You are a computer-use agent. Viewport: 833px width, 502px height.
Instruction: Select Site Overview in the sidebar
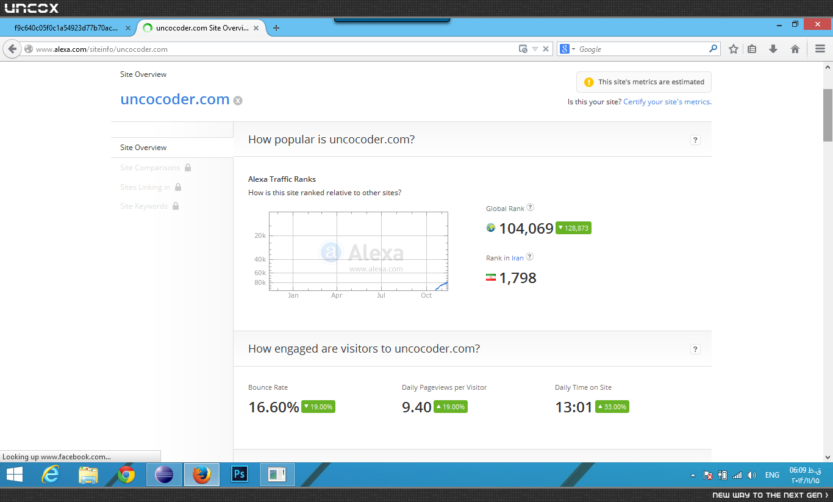143,148
